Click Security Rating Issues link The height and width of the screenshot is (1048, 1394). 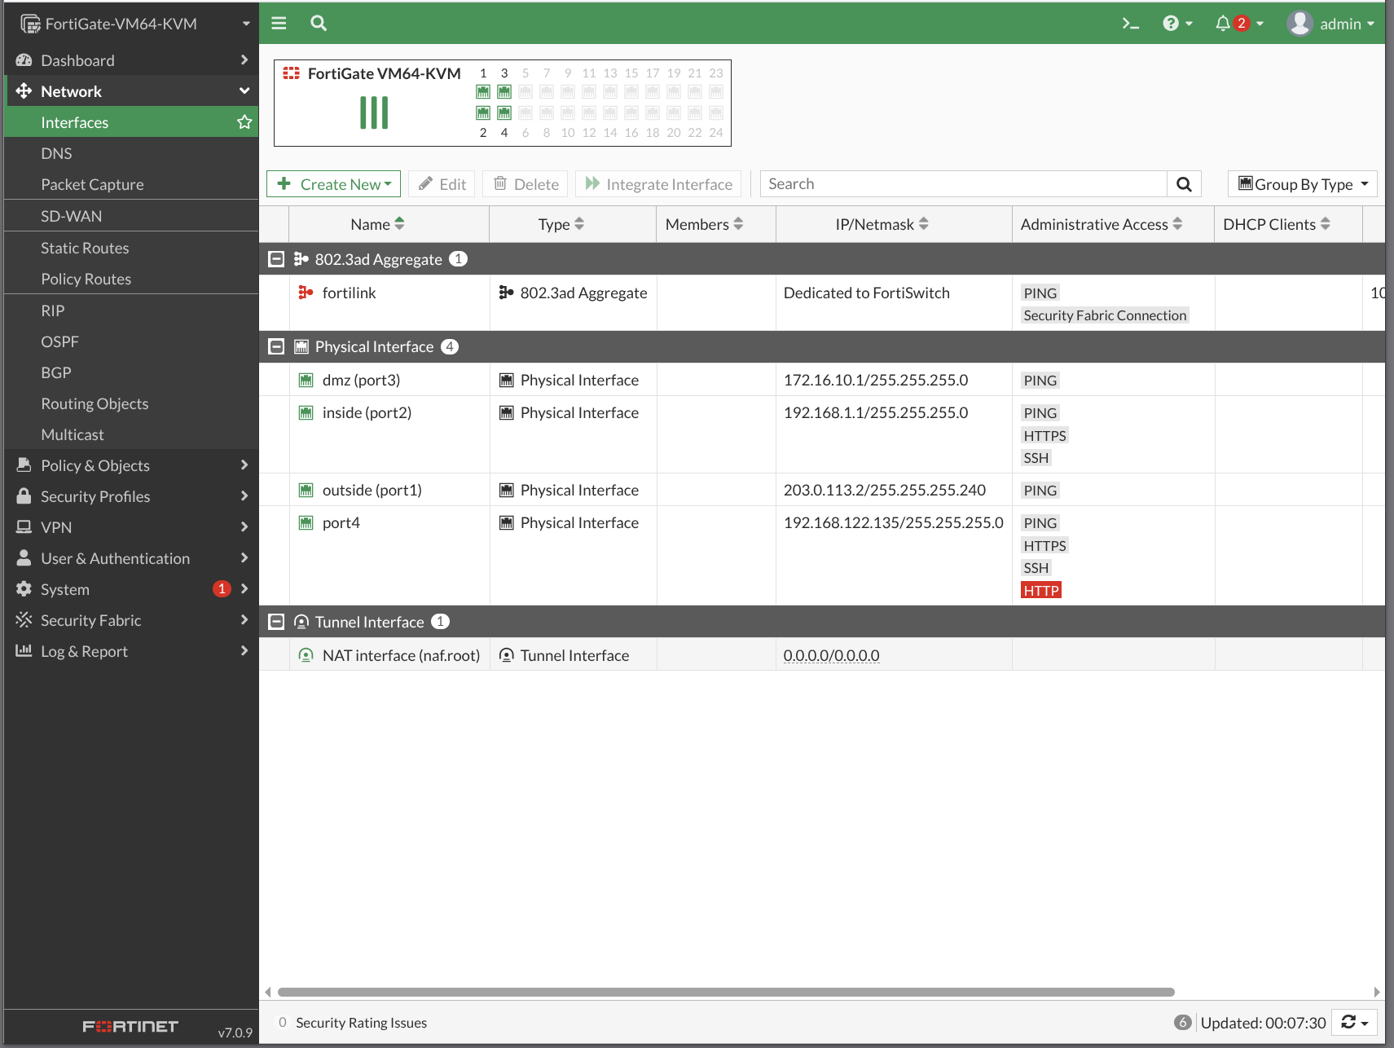[361, 1023]
